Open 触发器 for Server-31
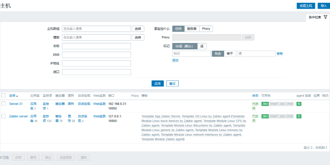The height and width of the screenshot is (165, 330). point(60,104)
